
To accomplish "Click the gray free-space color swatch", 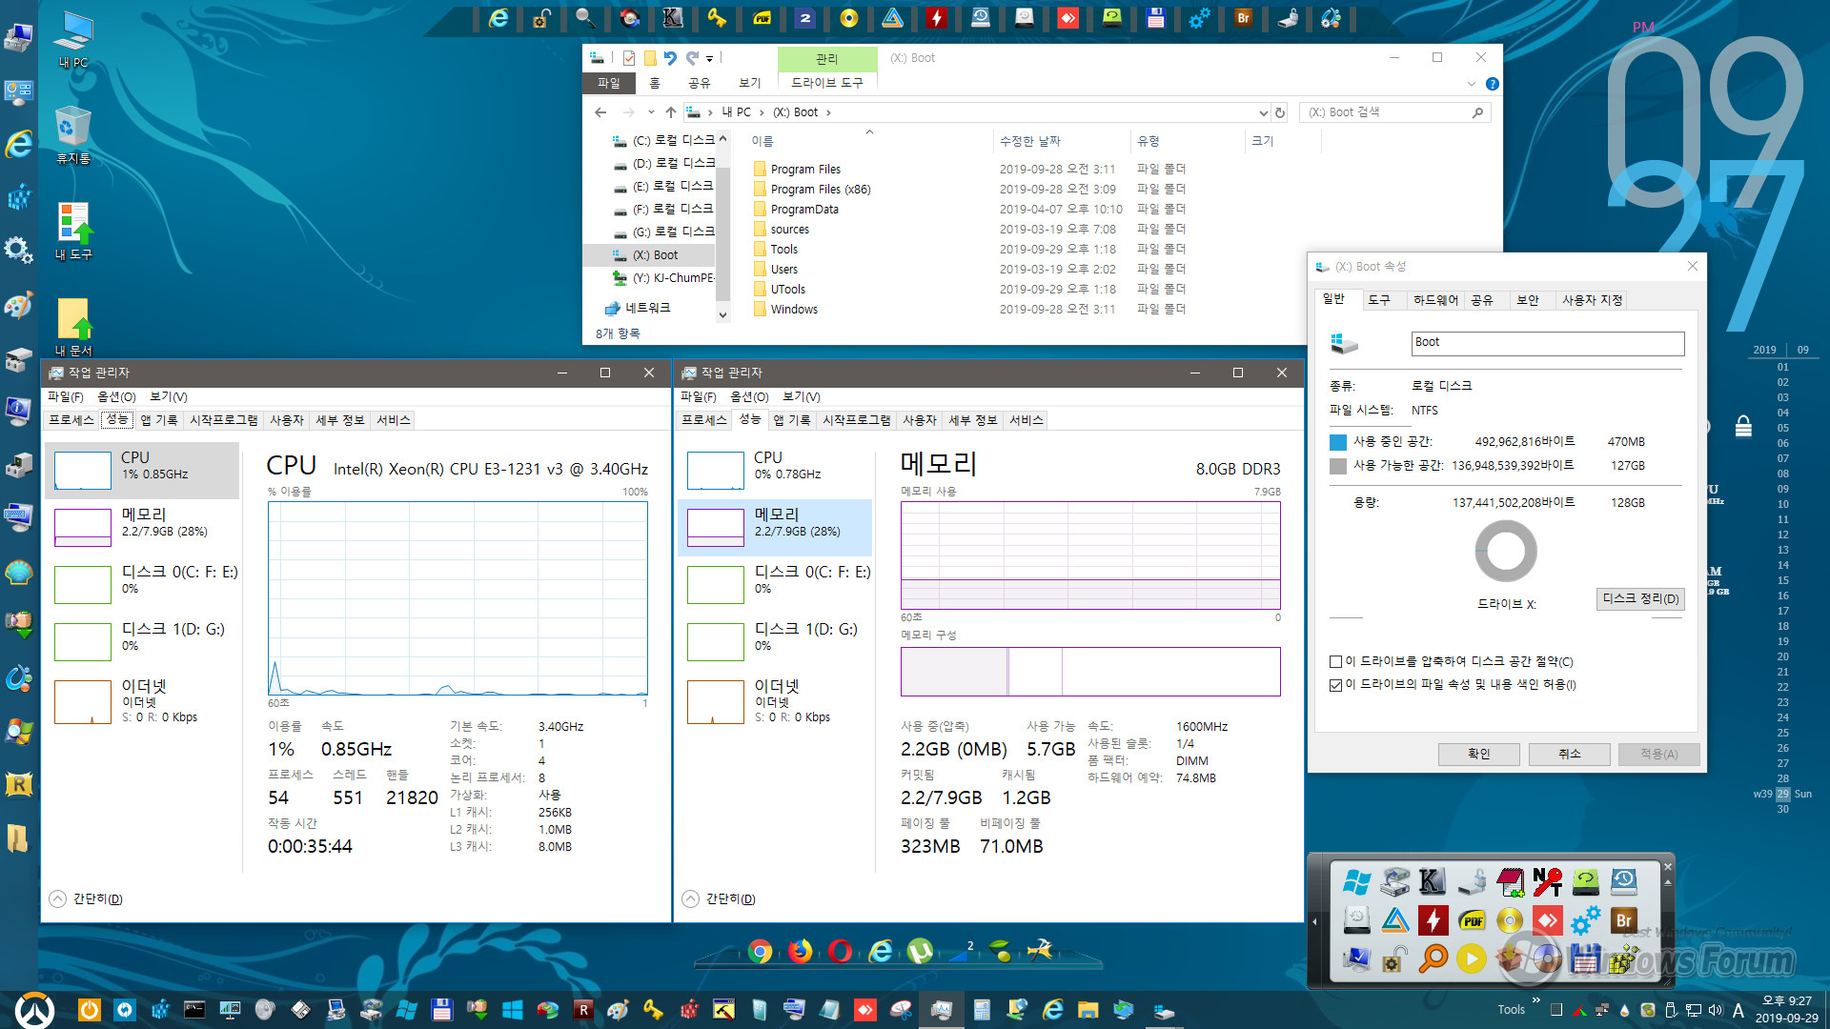I will pos(1338,466).
